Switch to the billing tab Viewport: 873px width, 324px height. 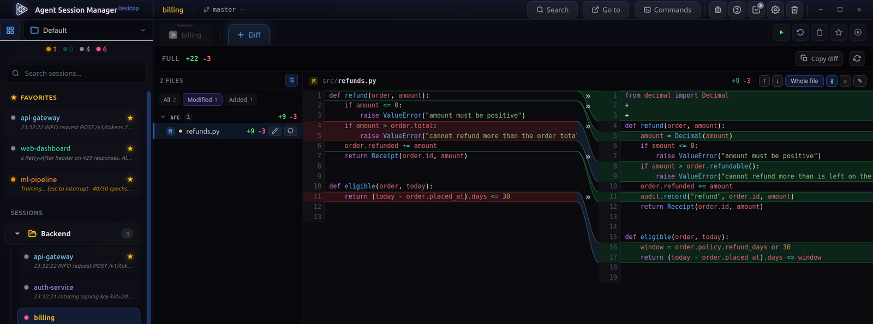click(186, 35)
